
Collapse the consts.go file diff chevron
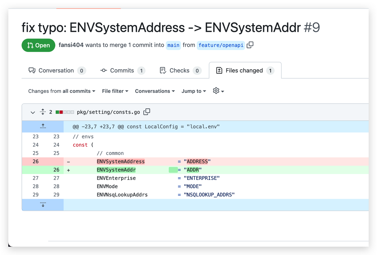click(x=33, y=112)
